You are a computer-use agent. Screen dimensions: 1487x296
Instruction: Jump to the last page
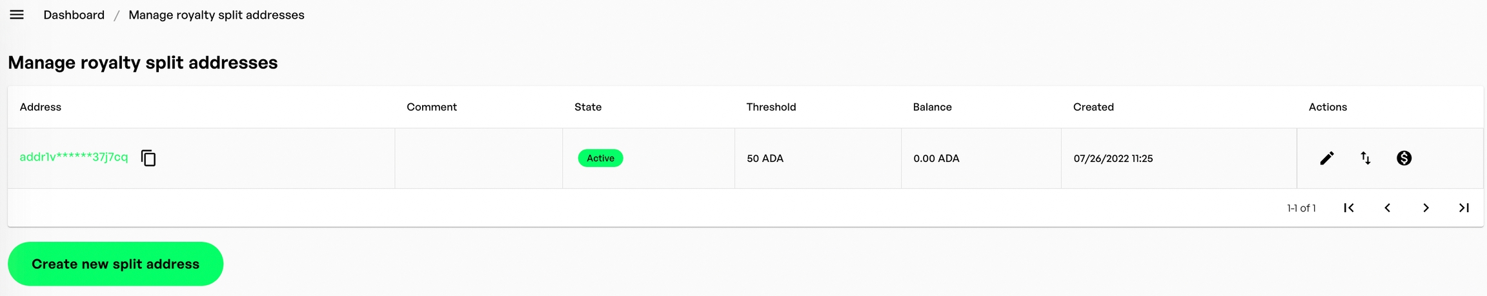click(x=1464, y=208)
